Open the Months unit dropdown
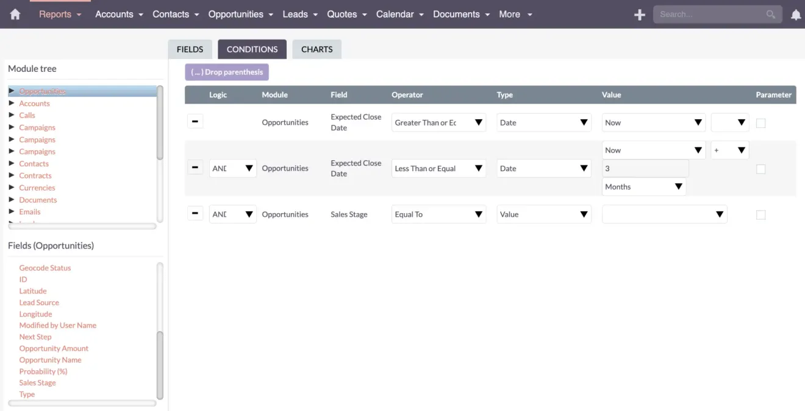805x411 pixels. tap(644, 186)
